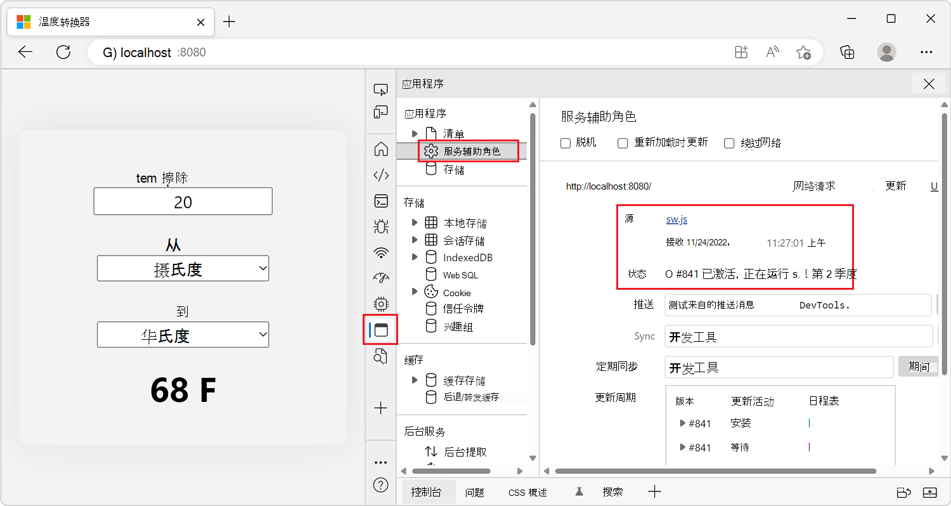The image size is (951, 506).
Task: Open DevTools customize three-dots menu
Action: pyautogui.click(x=380, y=462)
